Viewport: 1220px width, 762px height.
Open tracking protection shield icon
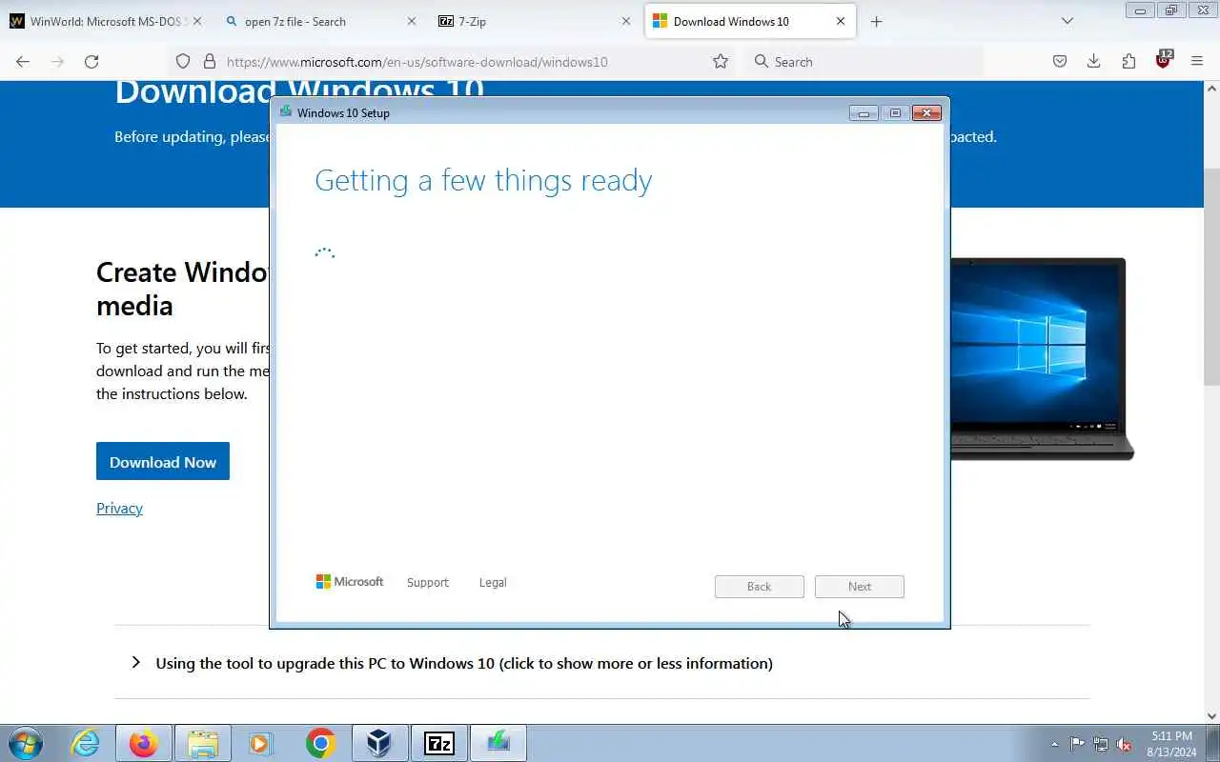coord(183,61)
